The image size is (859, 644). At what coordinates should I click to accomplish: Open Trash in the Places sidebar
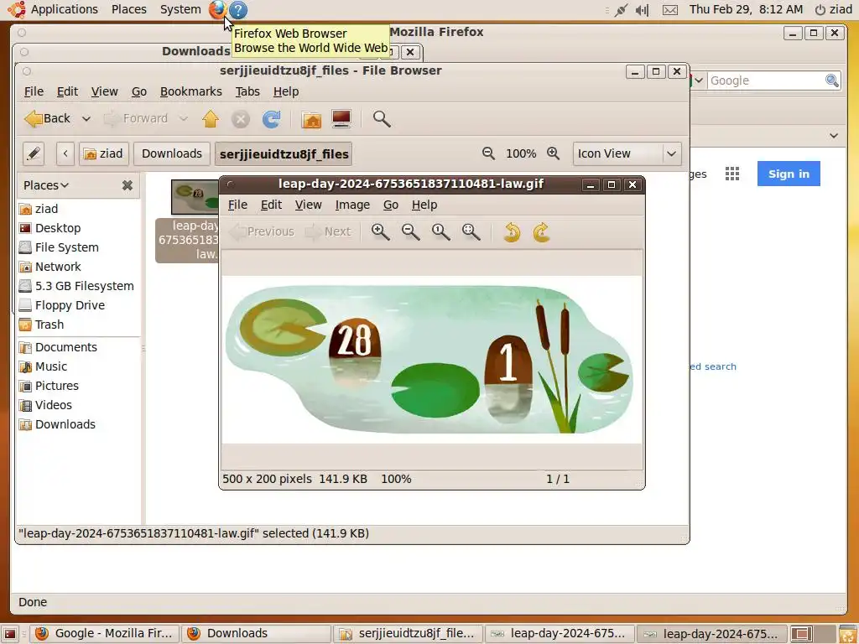[x=49, y=325]
